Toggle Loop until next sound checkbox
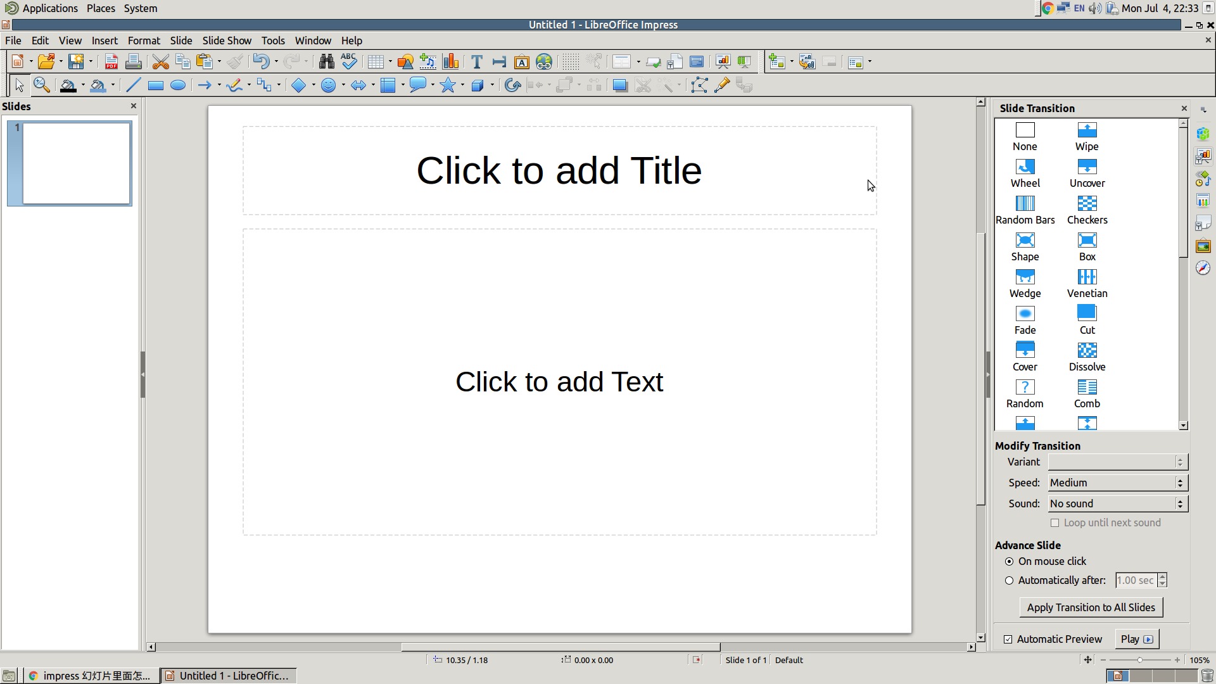1216x684 pixels. 1055,523
